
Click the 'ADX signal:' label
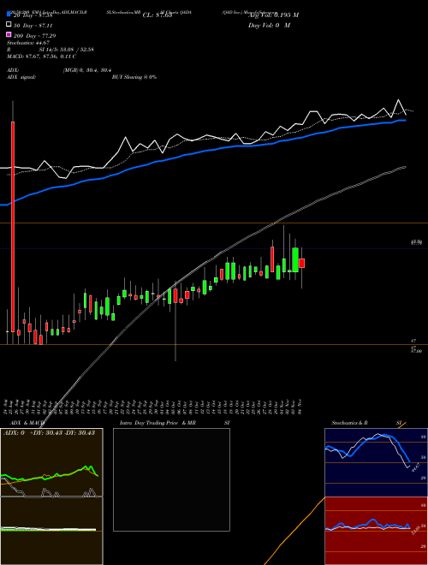21,77
